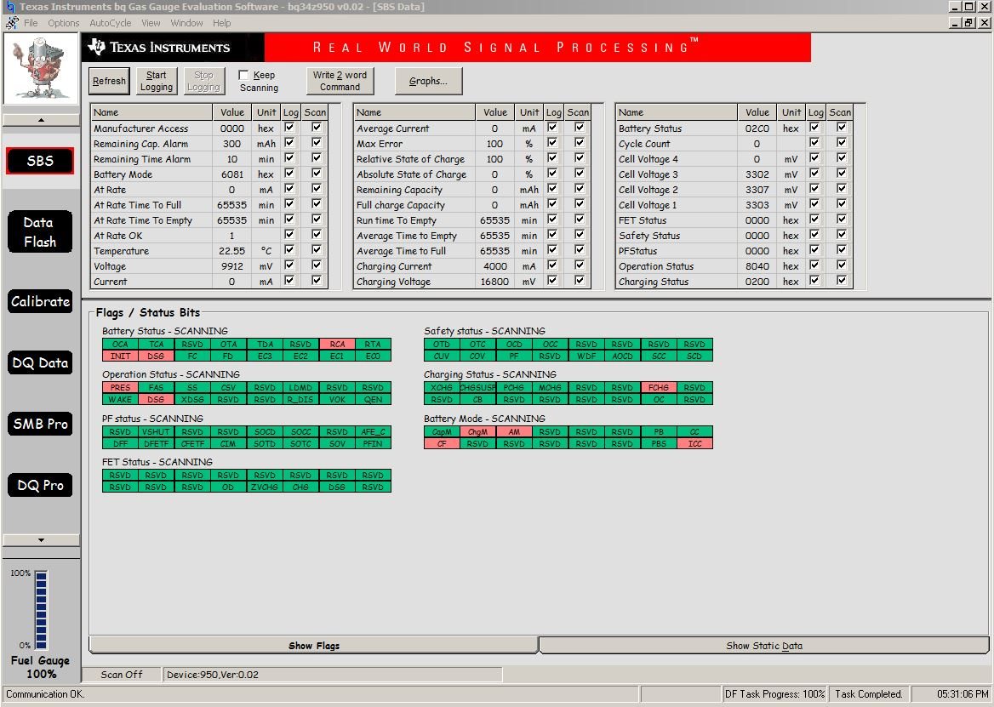Click the INIT flag in Battery Status
This screenshot has height=707, width=994.
click(x=120, y=356)
